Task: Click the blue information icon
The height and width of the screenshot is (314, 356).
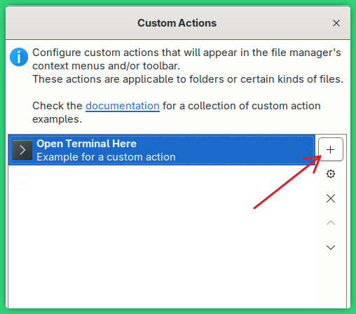Action: 19,57
